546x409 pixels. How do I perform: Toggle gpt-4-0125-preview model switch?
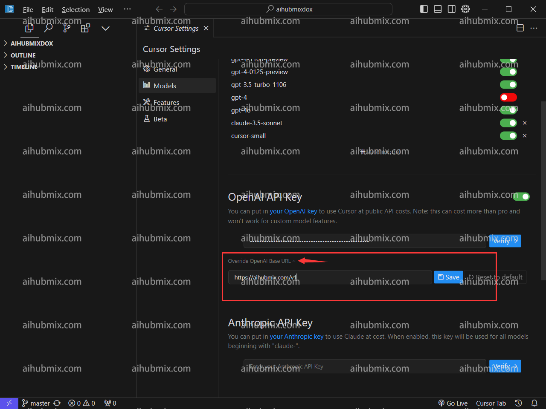point(508,72)
